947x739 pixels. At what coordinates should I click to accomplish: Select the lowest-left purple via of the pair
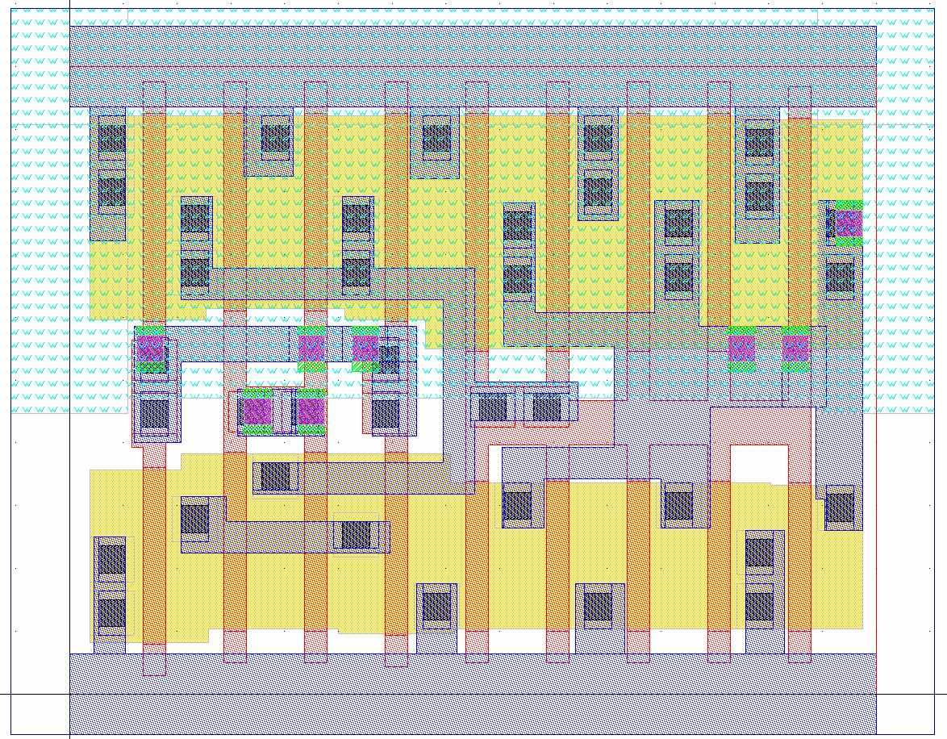click(x=258, y=411)
